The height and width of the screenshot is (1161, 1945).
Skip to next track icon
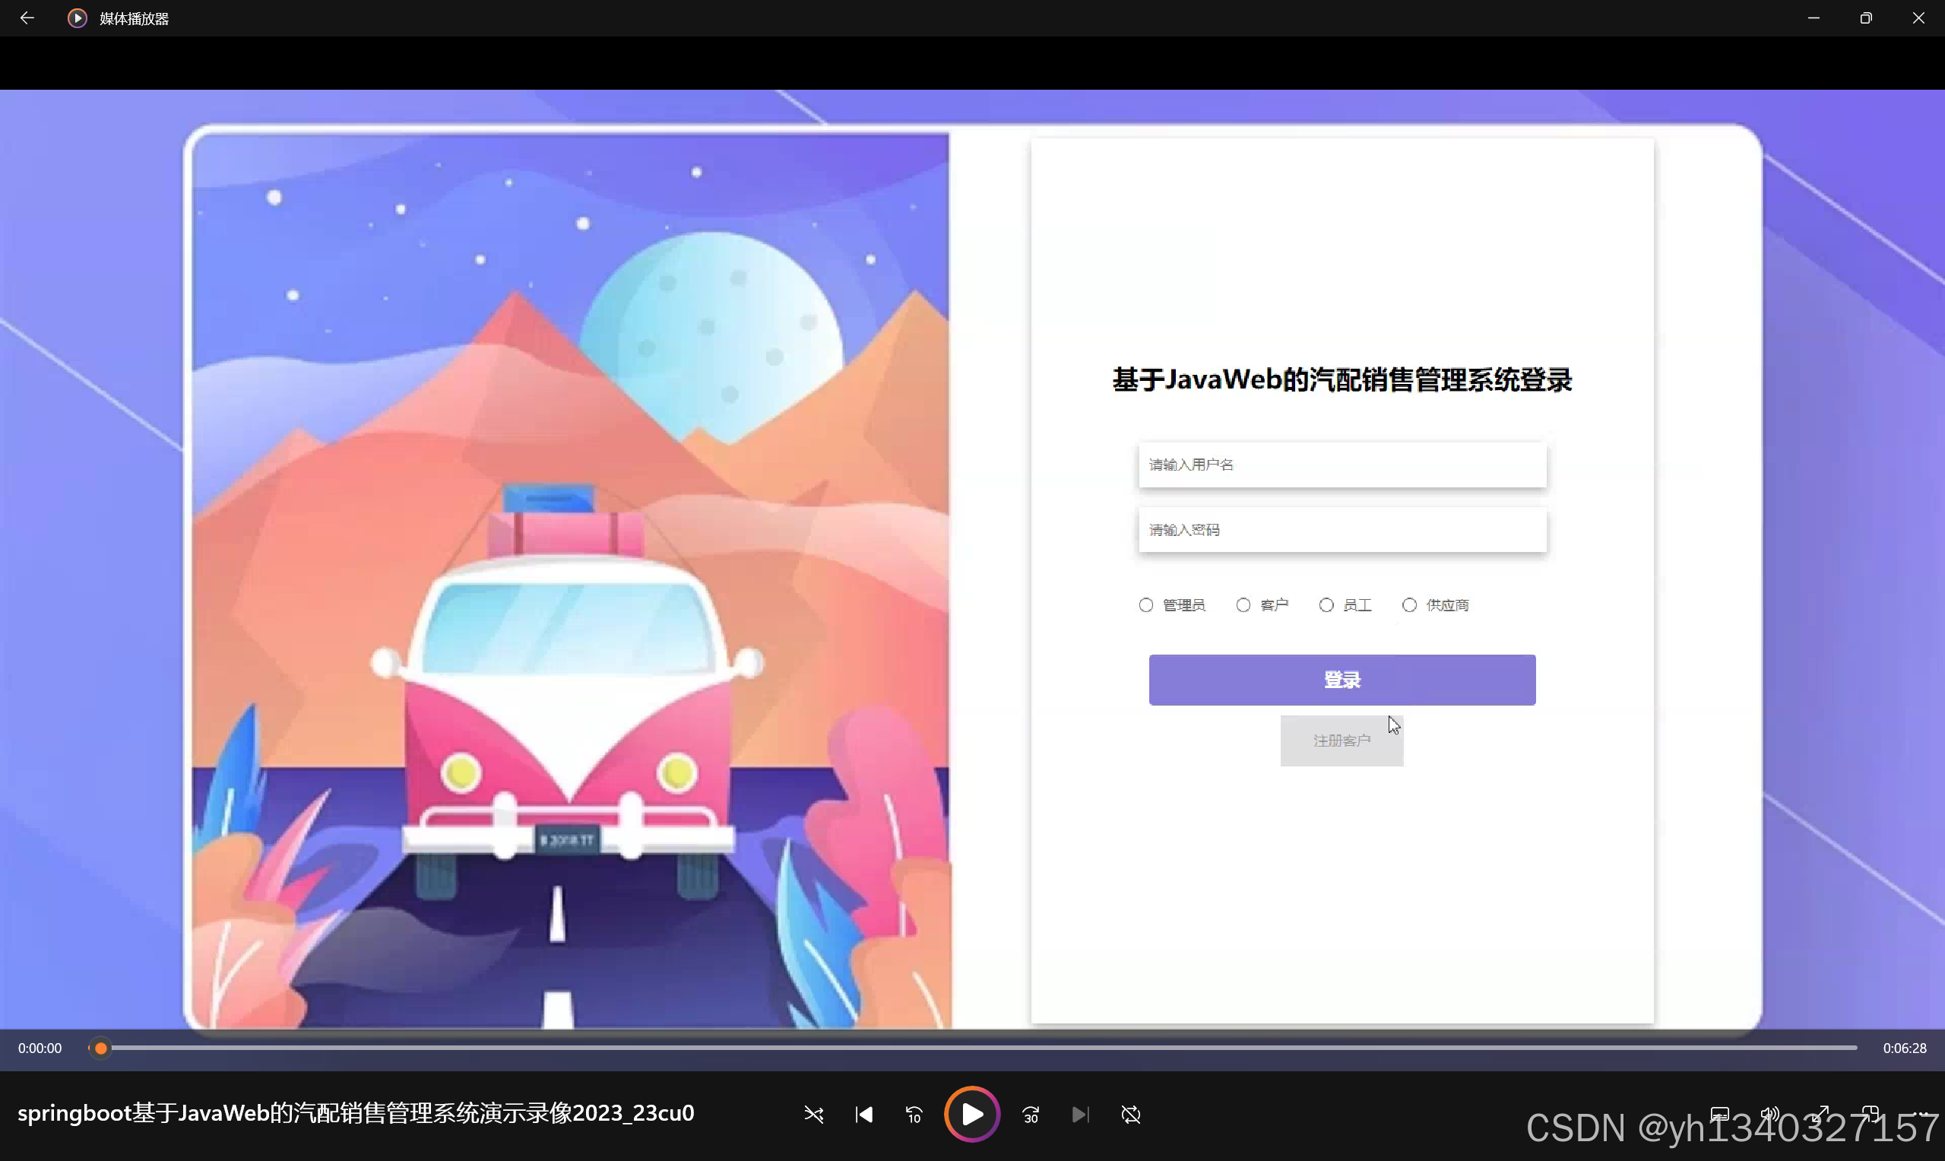pos(1080,1114)
